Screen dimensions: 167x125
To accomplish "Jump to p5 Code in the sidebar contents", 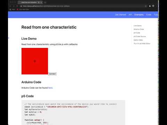I will click(x=137, y=33).
